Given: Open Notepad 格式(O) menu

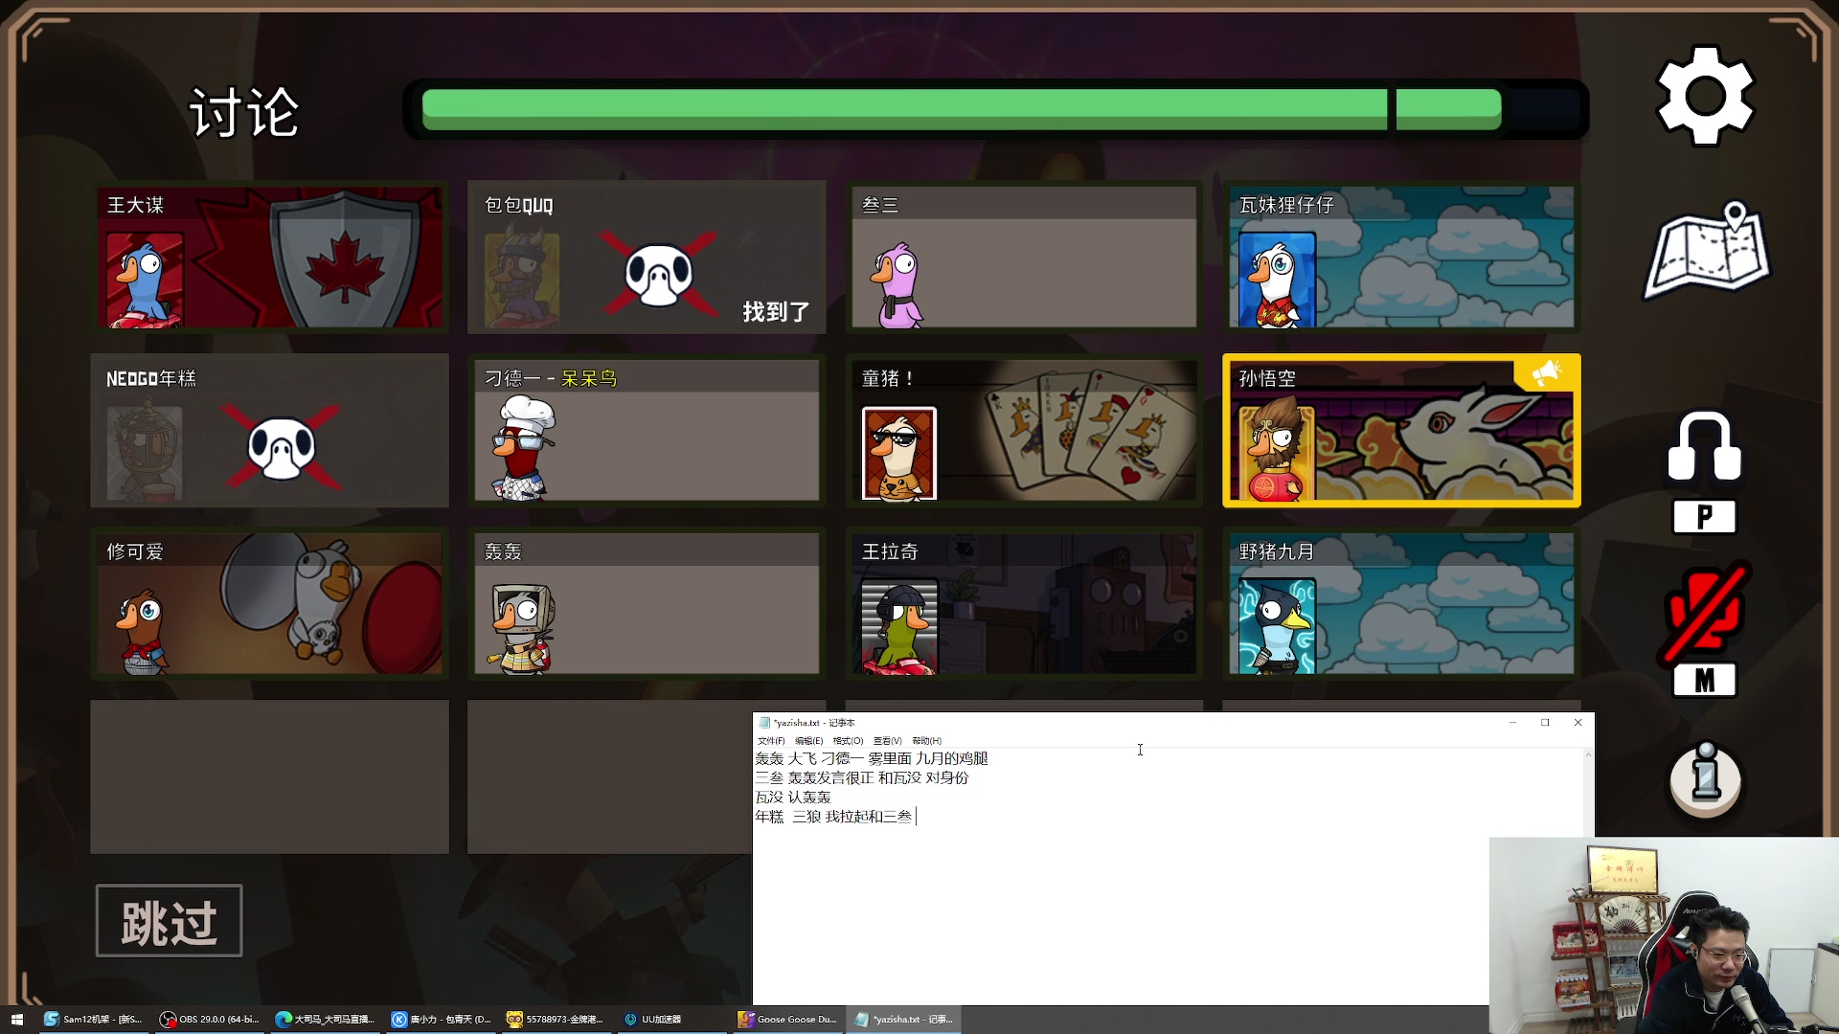Looking at the screenshot, I should [848, 741].
